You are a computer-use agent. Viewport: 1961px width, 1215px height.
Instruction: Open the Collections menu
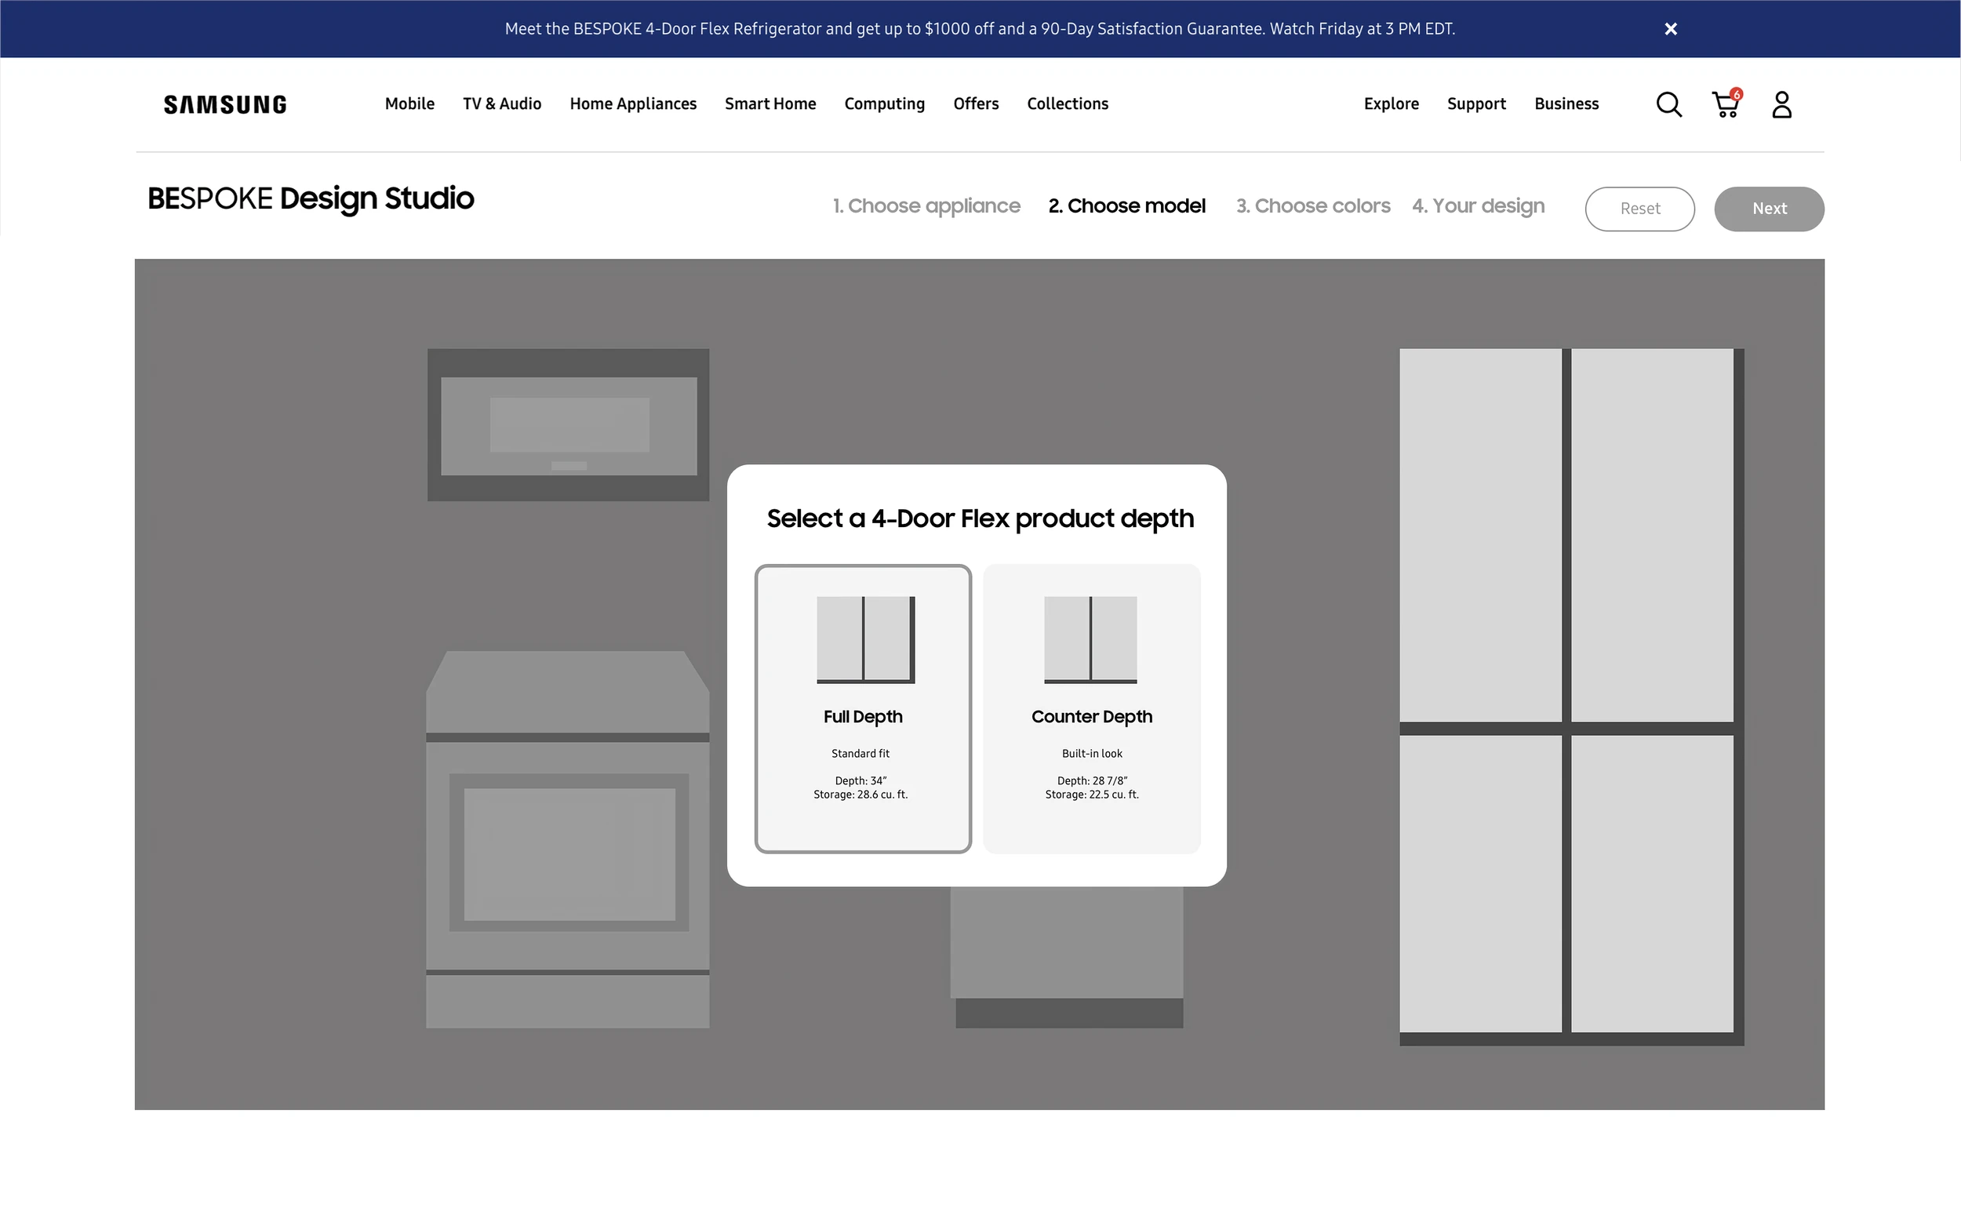point(1068,104)
